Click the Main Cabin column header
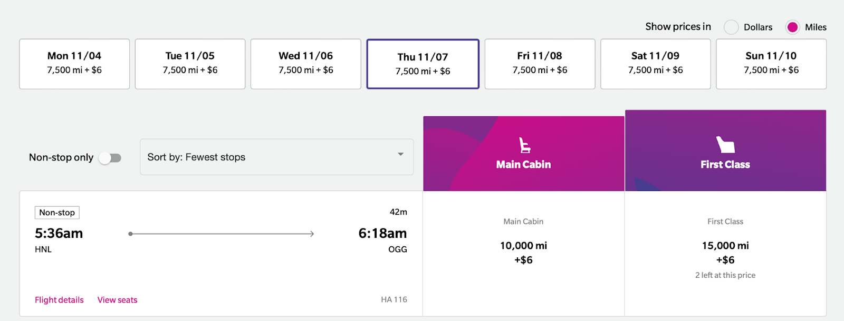The image size is (844, 321). coord(524,154)
